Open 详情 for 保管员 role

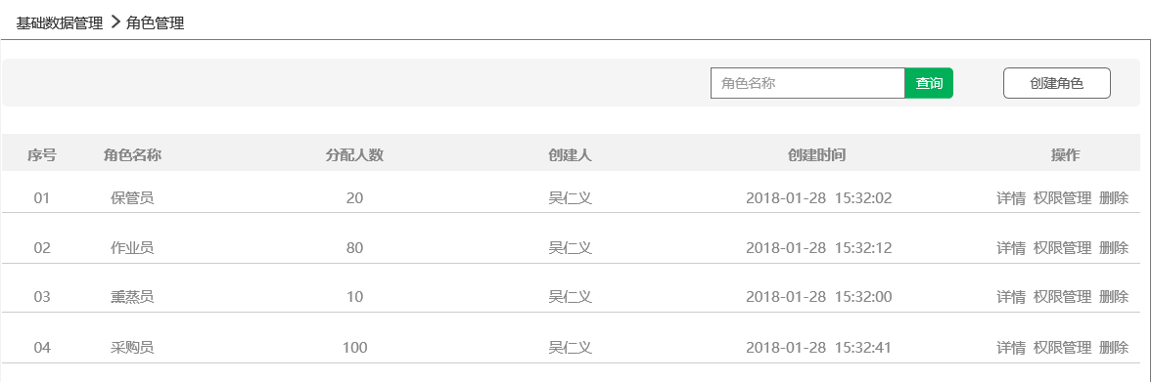tap(1011, 198)
